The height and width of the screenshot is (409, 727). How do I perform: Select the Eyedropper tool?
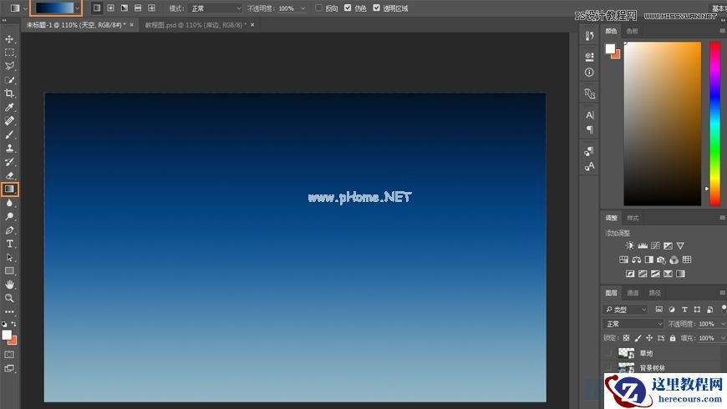point(9,107)
